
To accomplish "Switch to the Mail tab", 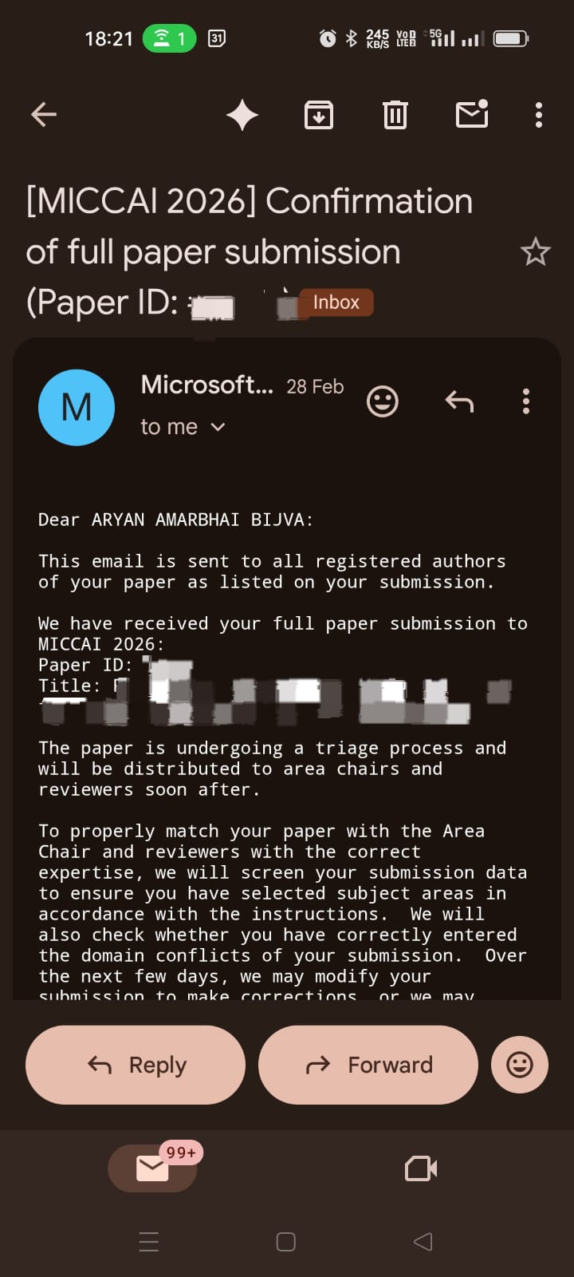I will (151, 1168).
